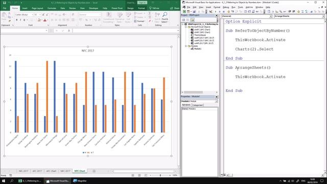Collapse the VBAProject root node
Screen dimensions: 327x184
tap(183, 24)
